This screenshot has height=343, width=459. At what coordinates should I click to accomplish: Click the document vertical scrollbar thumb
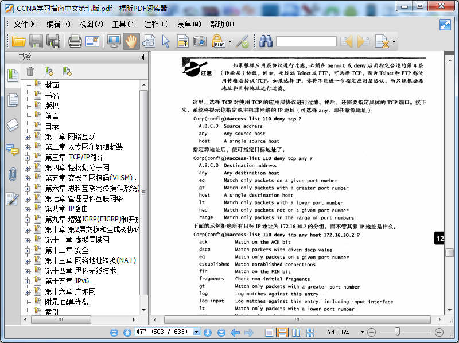(449, 252)
